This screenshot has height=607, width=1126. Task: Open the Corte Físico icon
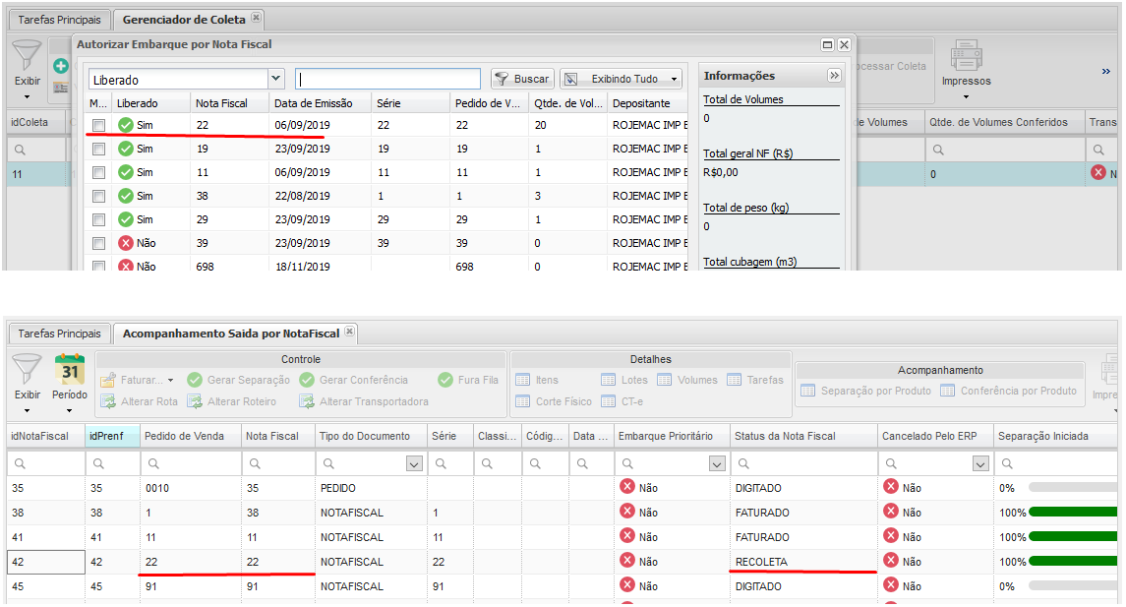(x=523, y=401)
